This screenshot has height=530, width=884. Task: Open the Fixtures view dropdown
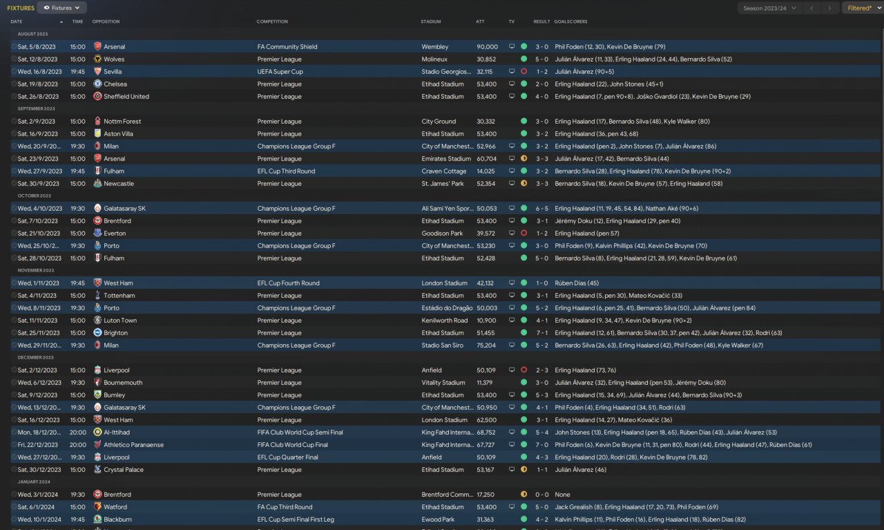pos(62,8)
